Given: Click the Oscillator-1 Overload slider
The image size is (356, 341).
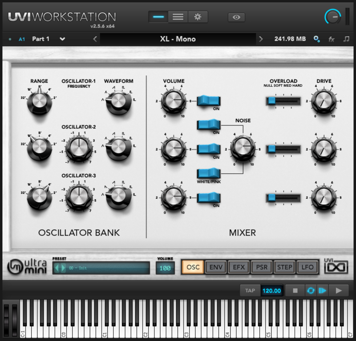Looking at the screenshot, I should 283,101.
